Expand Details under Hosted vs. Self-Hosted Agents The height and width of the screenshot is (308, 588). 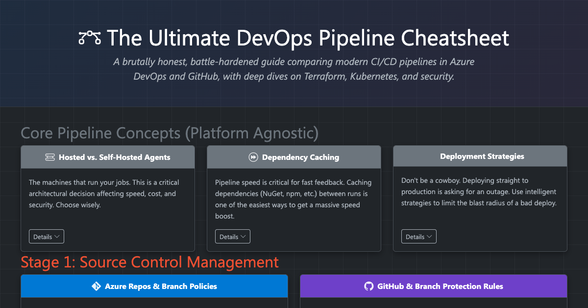tap(47, 237)
